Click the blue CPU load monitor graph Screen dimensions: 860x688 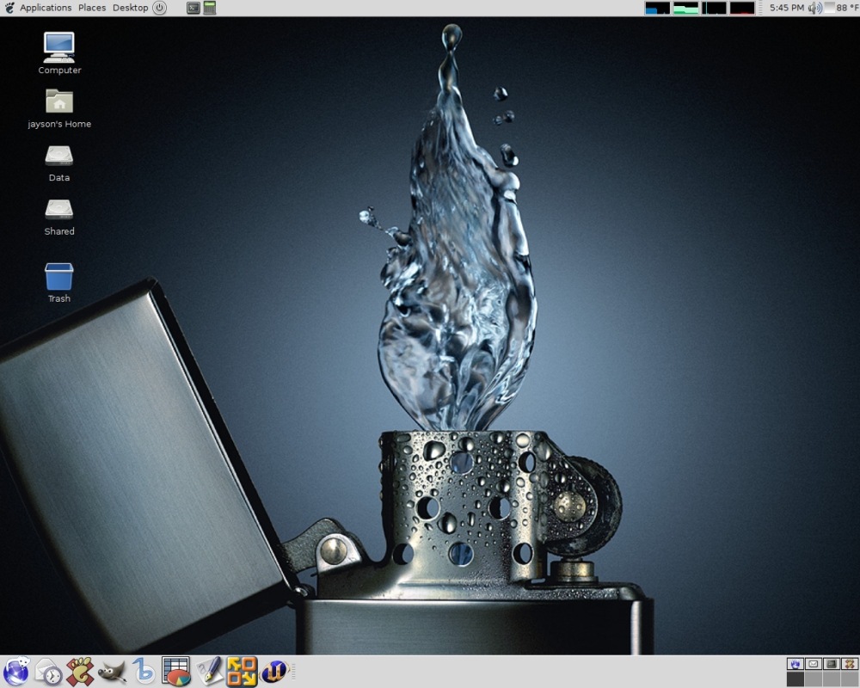coord(657,8)
